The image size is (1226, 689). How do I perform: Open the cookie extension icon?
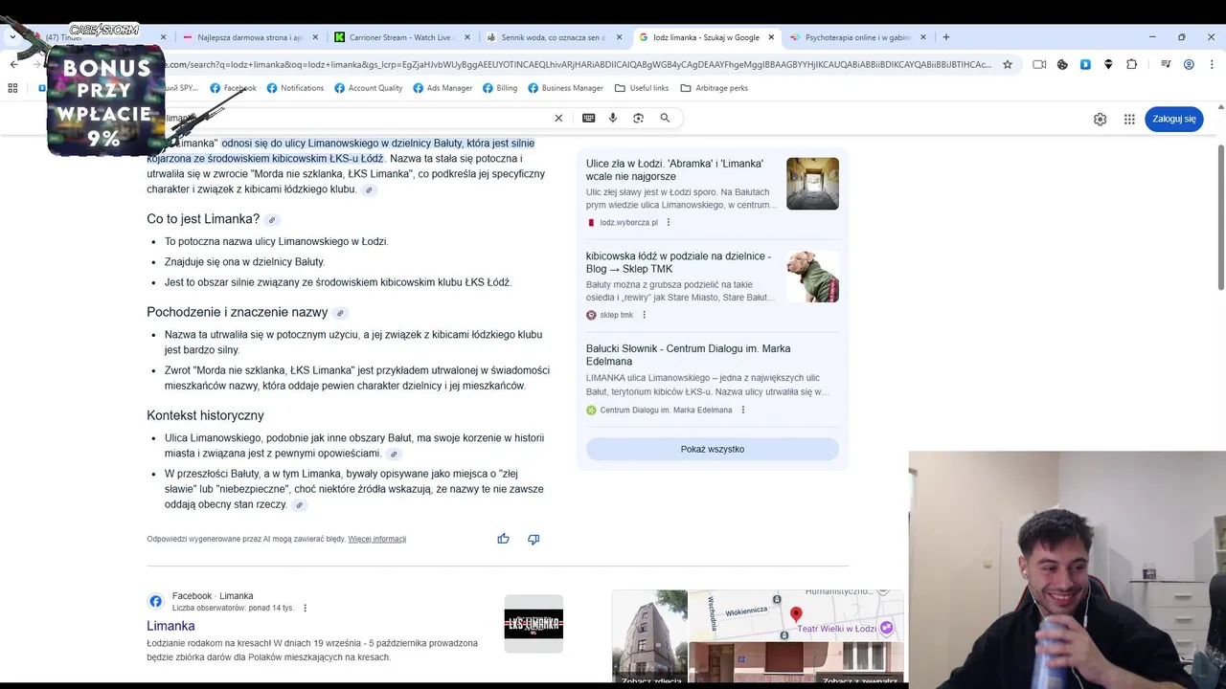click(x=1062, y=64)
